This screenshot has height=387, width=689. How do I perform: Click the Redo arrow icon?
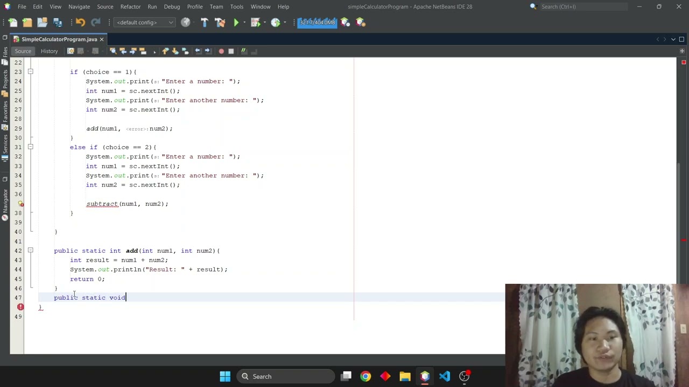coord(96,23)
